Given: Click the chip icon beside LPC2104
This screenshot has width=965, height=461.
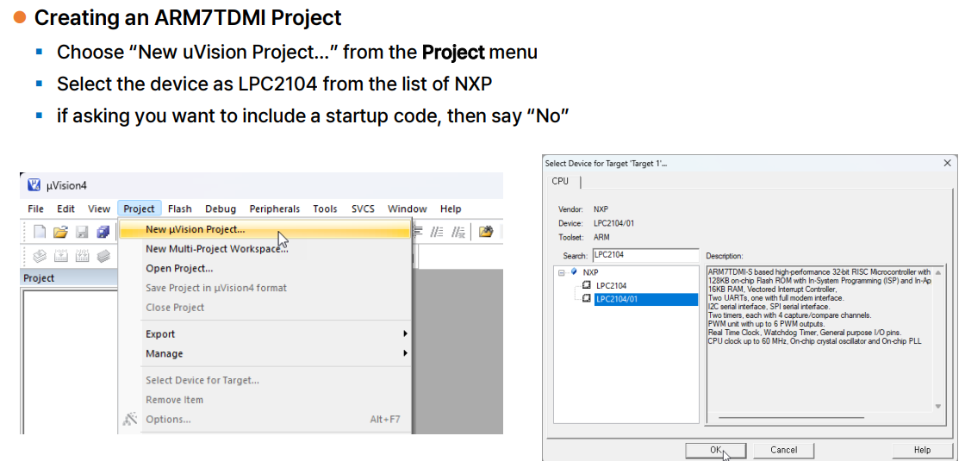Looking at the screenshot, I should pyautogui.click(x=587, y=285).
